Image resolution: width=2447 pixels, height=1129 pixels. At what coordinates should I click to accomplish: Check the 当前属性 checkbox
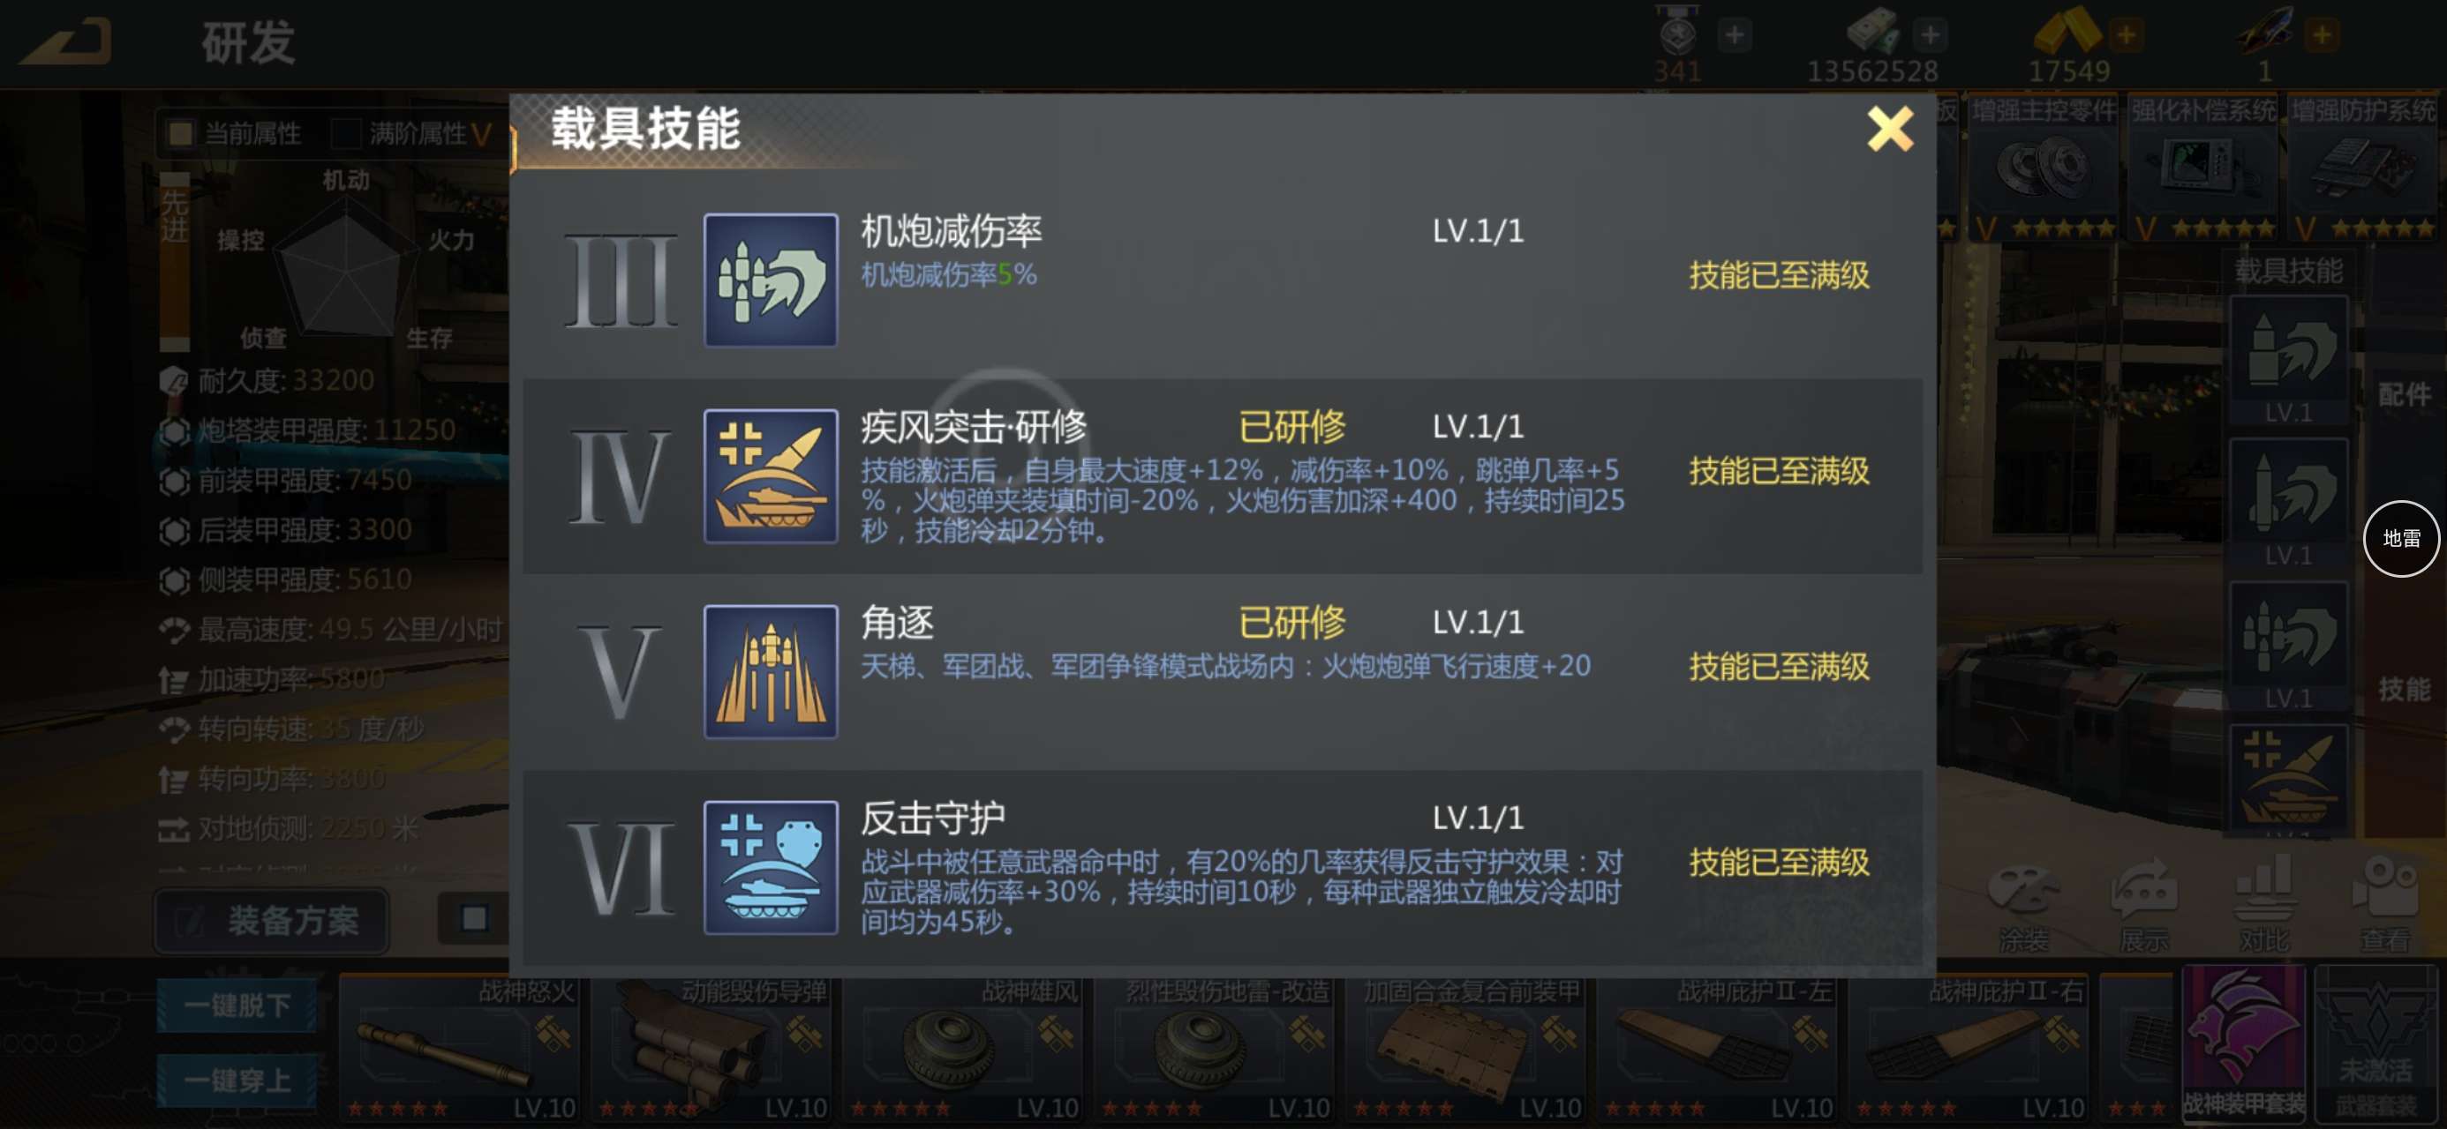pos(180,133)
